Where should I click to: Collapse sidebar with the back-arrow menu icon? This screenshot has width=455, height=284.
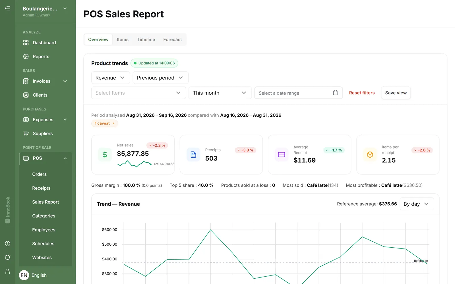pyautogui.click(x=8, y=8)
